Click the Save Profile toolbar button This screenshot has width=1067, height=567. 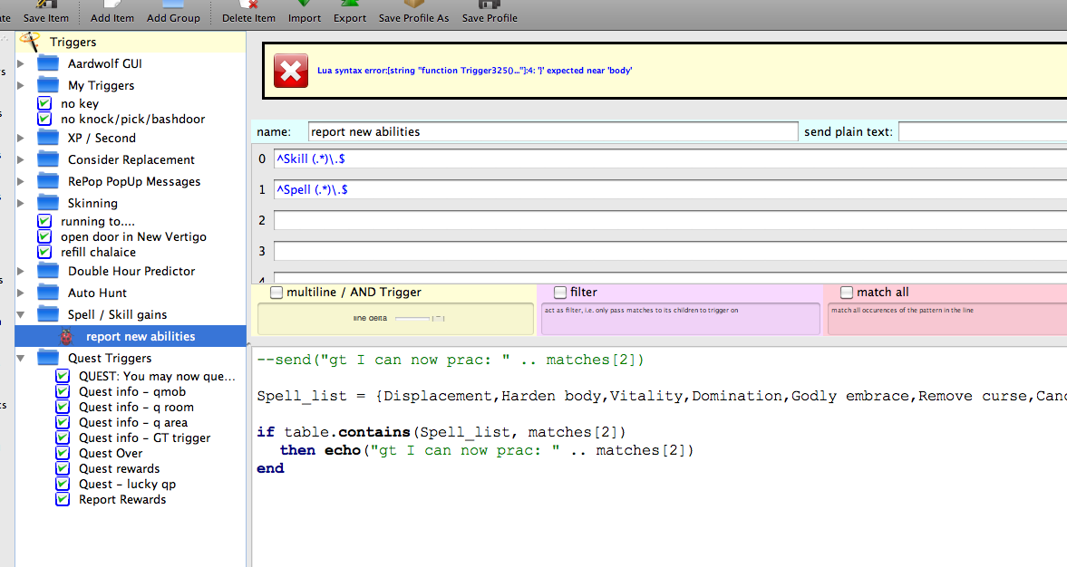(x=490, y=13)
